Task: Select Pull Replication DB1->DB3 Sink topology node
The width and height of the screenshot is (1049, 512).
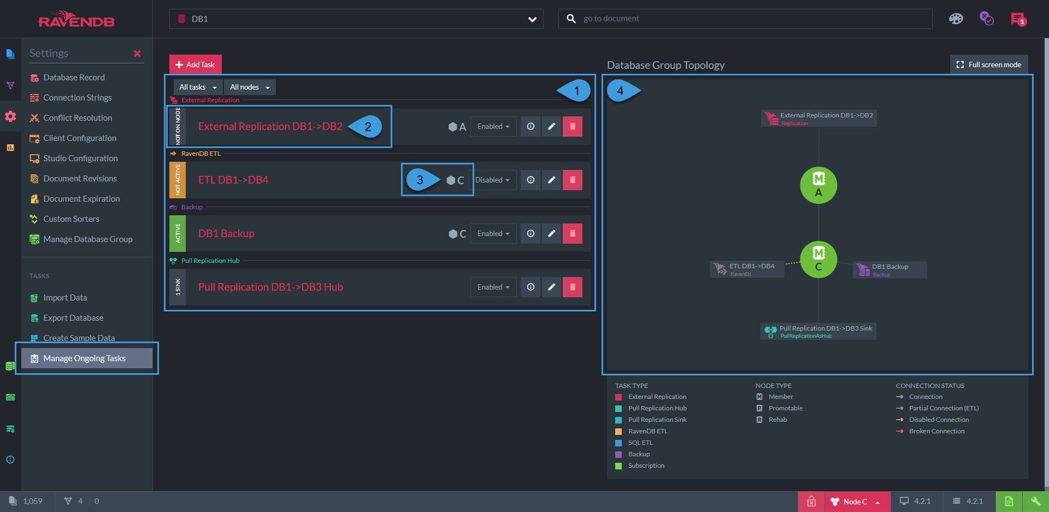Action: (x=818, y=331)
